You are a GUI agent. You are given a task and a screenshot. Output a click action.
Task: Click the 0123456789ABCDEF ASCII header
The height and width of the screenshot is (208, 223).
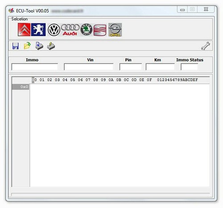coord(178,80)
